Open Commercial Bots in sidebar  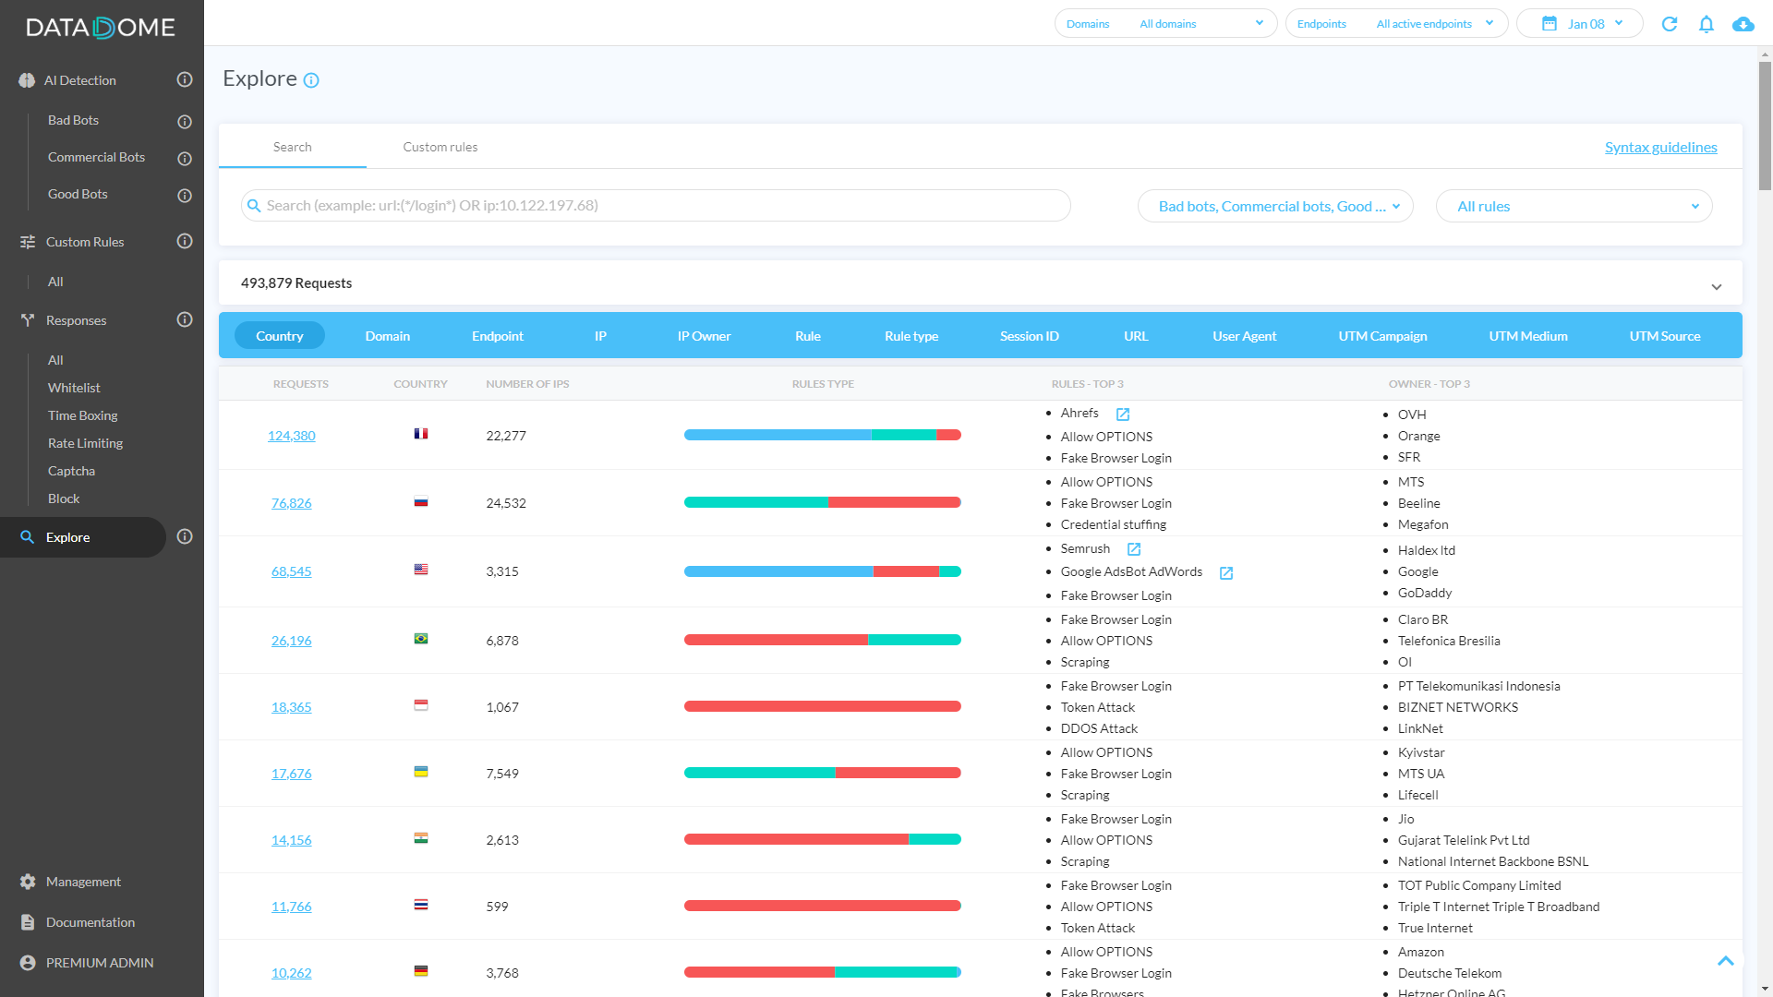(96, 157)
